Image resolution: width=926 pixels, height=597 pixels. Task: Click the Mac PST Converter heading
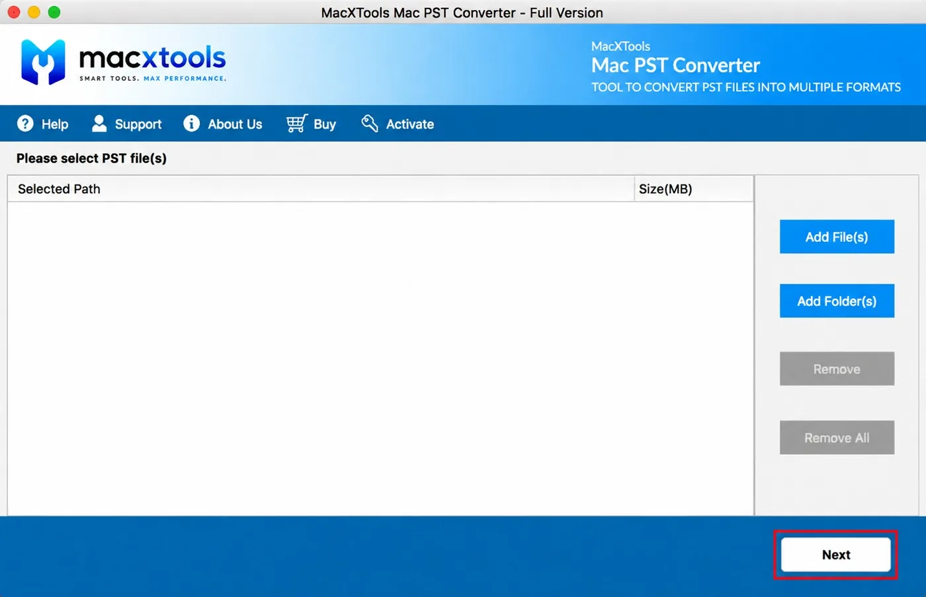(675, 65)
